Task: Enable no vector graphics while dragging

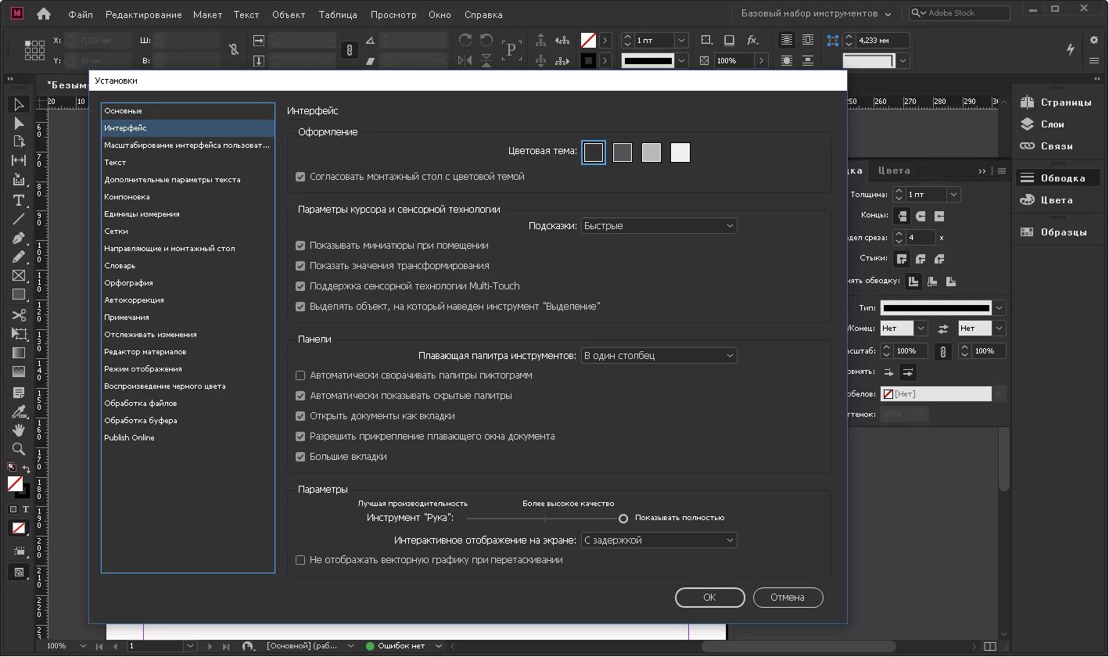Action: pyautogui.click(x=300, y=560)
